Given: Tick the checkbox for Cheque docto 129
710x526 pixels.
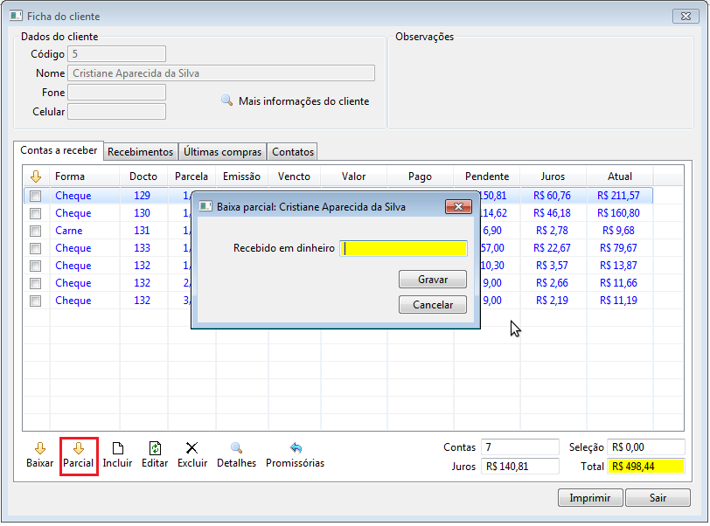Looking at the screenshot, I should [x=35, y=196].
